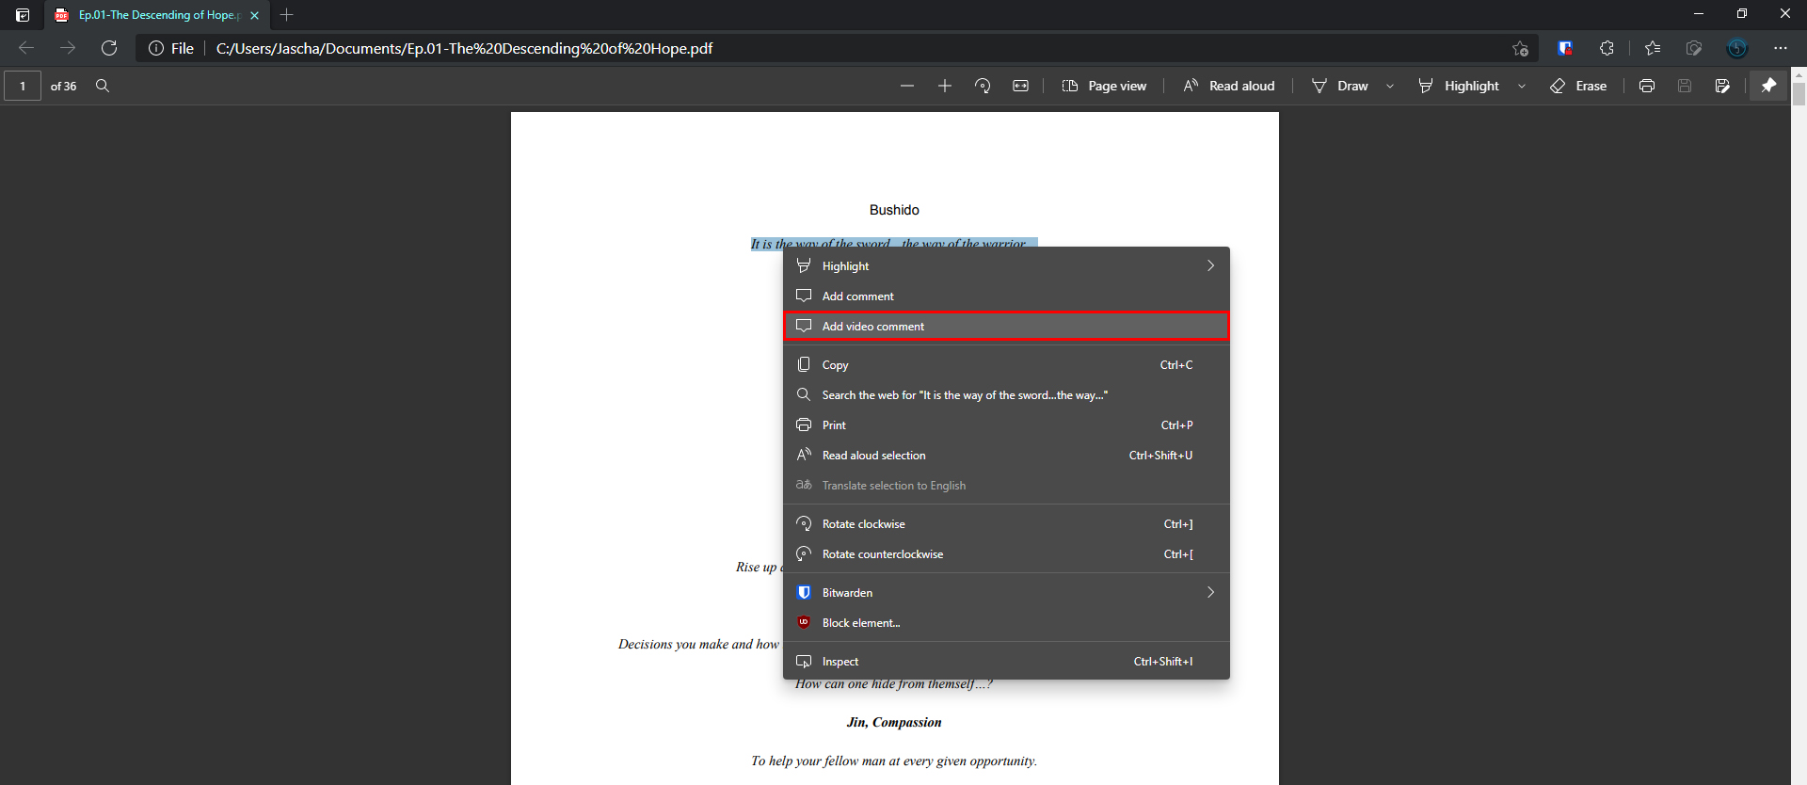Click the Save icon in toolbar

click(x=1685, y=86)
